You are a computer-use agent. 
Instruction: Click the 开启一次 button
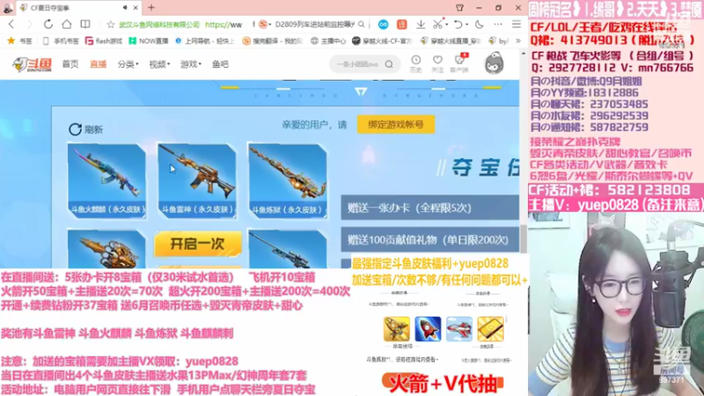[197, 244]
